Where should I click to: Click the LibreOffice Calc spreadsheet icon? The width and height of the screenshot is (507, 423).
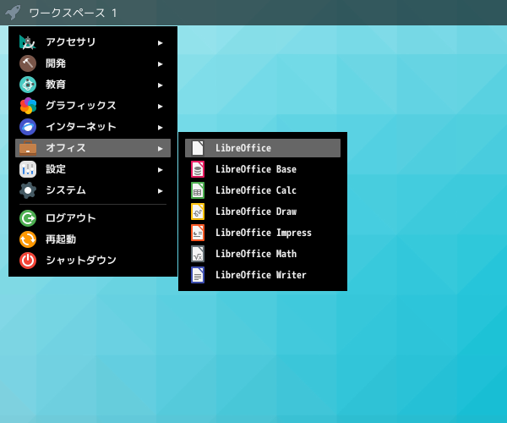pos(198,190)
